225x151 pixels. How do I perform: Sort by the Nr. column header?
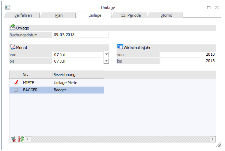(37, 75)
